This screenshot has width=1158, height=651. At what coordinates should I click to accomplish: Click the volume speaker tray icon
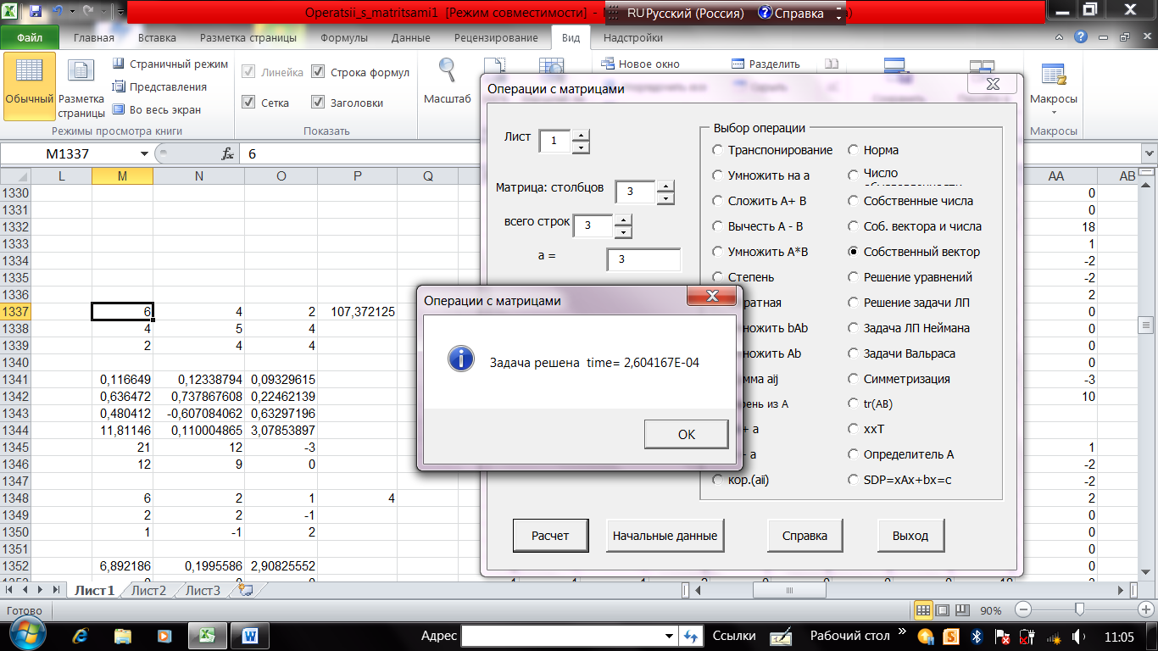[1079, 636]
